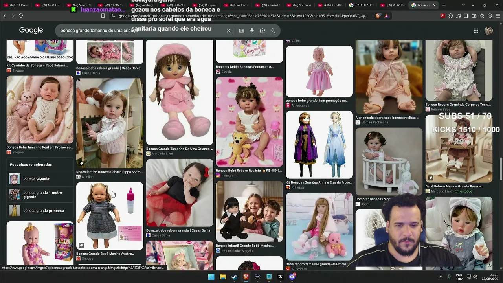This screenshot has width=503, height=283.
Task: Open the baby in red tutu thumbnail
Action: pyautogui.click(x=180, y=193)
